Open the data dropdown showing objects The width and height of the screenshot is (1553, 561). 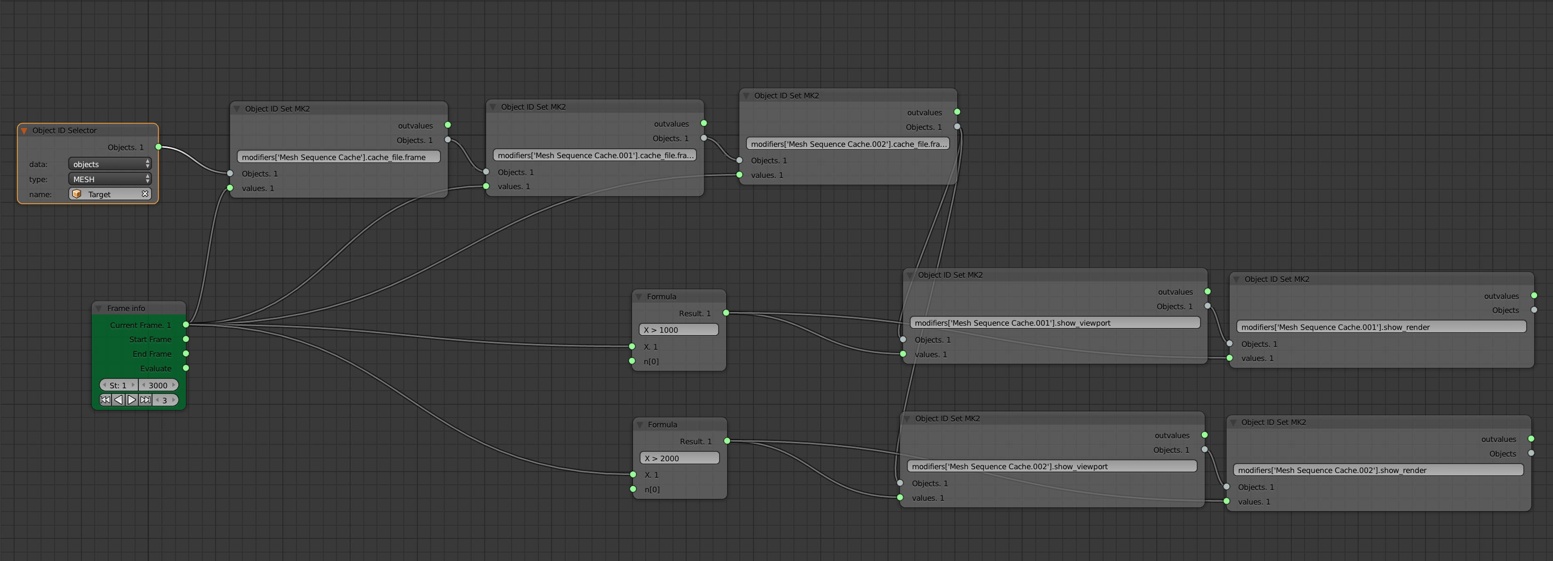pos(109,163)
